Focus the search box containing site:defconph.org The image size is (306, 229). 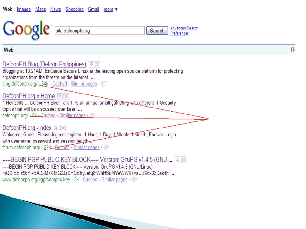click(x=99, y=31)
